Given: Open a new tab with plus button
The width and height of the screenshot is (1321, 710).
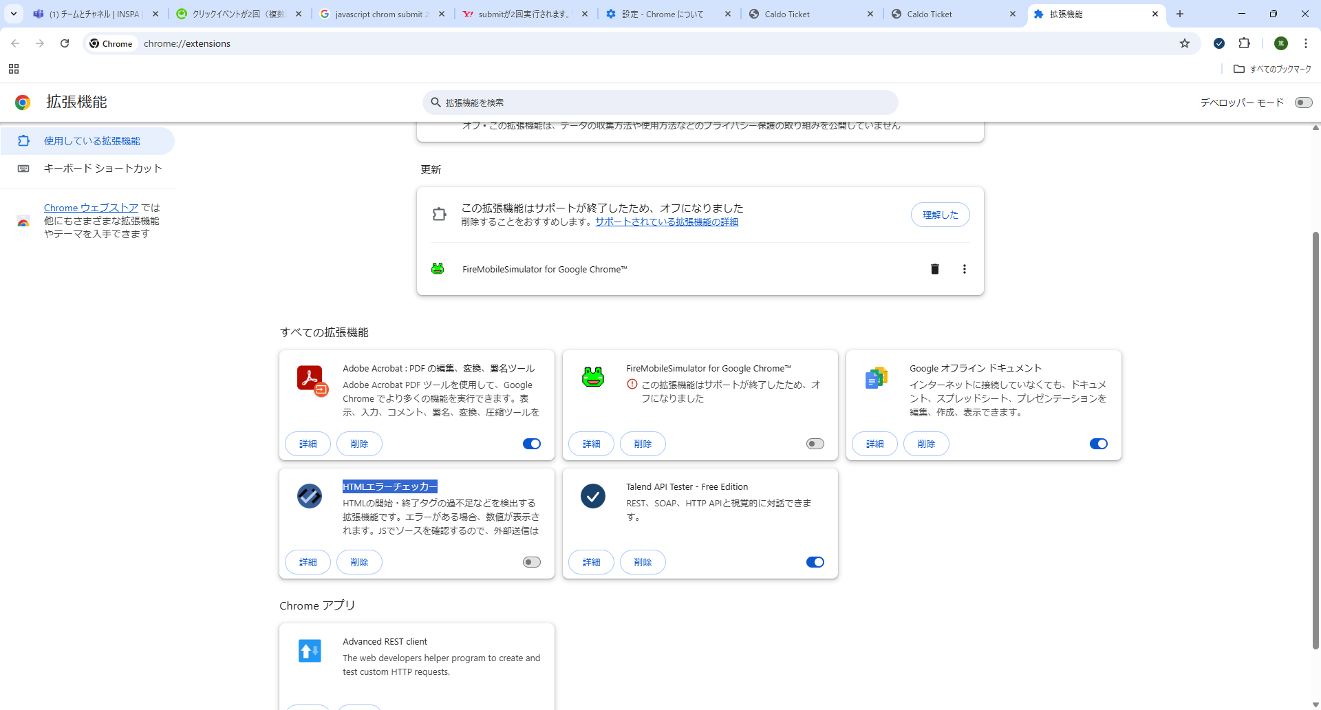Looking at the screenshot, I should click(1179, 14).
